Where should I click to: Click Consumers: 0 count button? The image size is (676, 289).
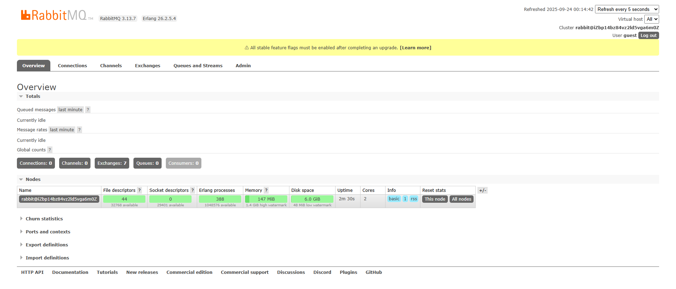183,163
